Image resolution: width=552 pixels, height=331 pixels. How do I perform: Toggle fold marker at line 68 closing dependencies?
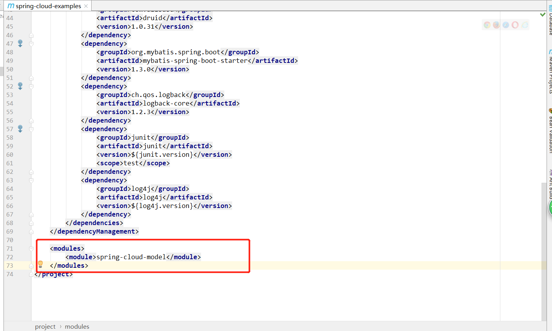pos(31,223)
